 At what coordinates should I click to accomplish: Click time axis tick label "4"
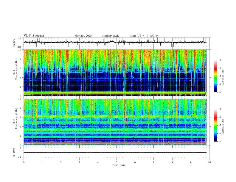(98, 162)
